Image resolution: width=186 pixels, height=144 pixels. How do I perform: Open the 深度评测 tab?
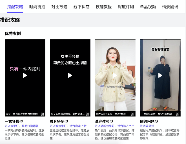pos(126,7)
